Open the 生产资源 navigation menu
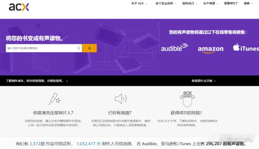Image resolution: width=259 pixels, height=149 pixels. [x=210, y=4]
